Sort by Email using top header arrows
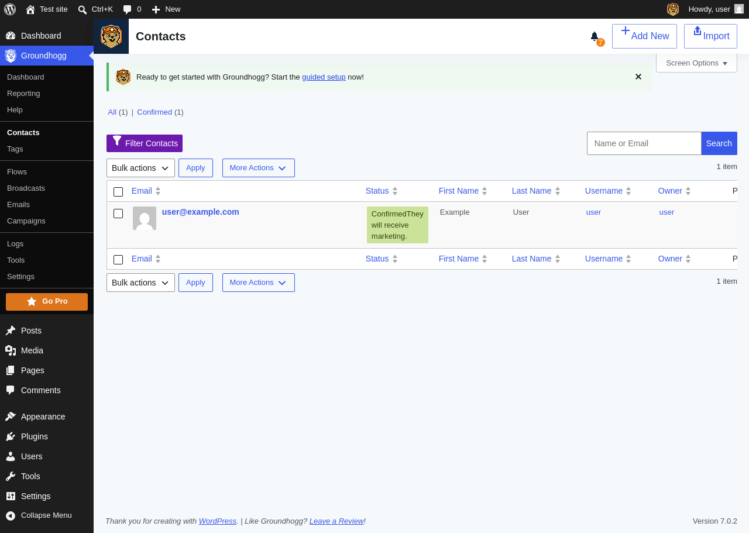The image size is (749, 533). coord(158,191)
